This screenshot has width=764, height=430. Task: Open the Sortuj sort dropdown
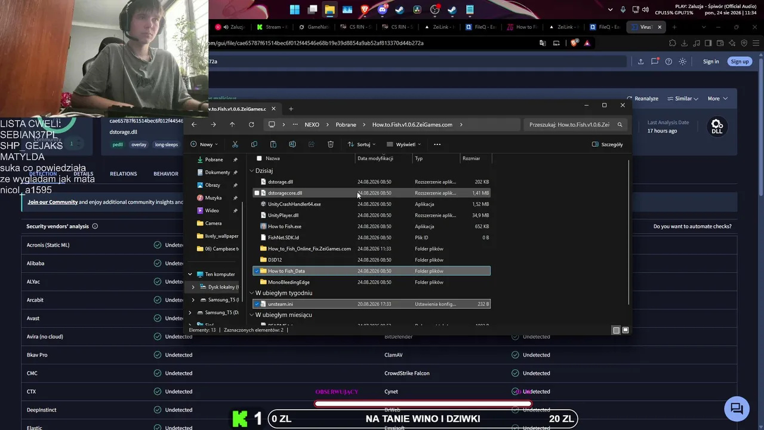pos(362,145)
